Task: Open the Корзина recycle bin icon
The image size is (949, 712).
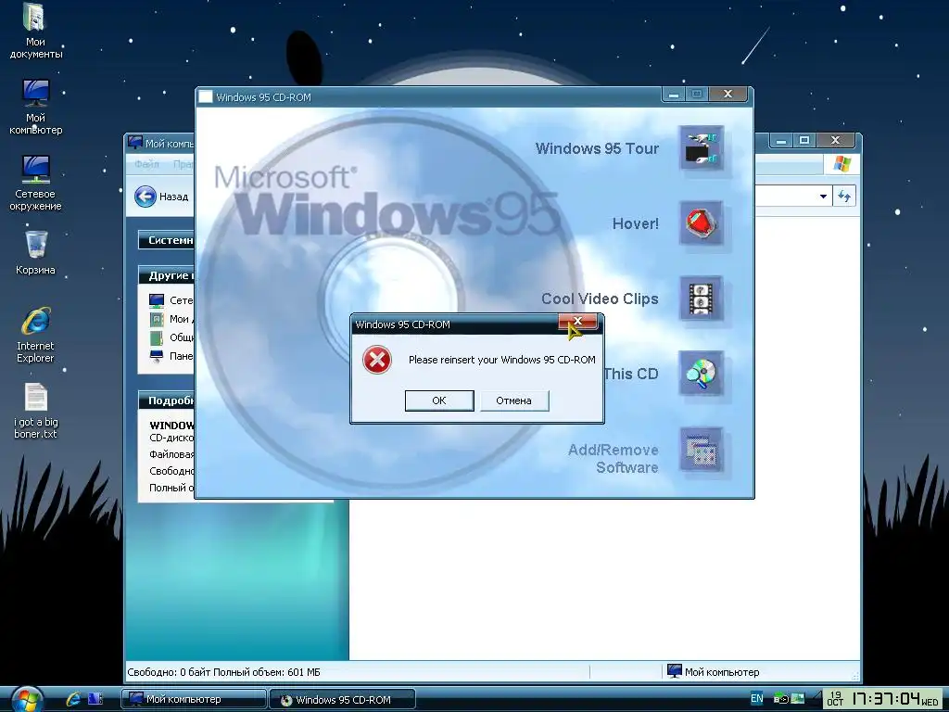Action: click(x=35, y=253)
